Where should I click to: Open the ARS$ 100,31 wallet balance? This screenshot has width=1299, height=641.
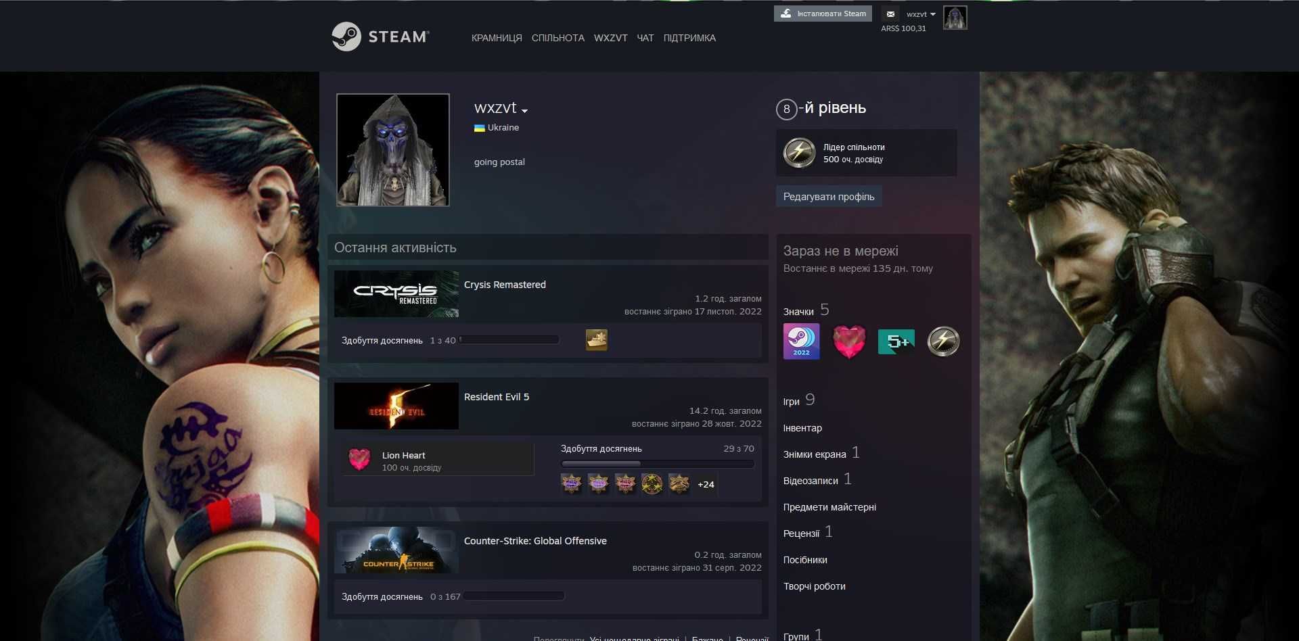click(903, 28)
